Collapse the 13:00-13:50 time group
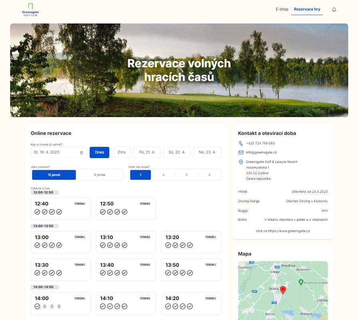Viewport: 358px width, 320px height. (45, 226)
